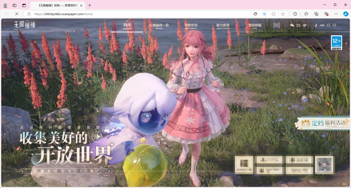
Task: Select the 首页 navigation tab
Action: [x=127, y=26]
